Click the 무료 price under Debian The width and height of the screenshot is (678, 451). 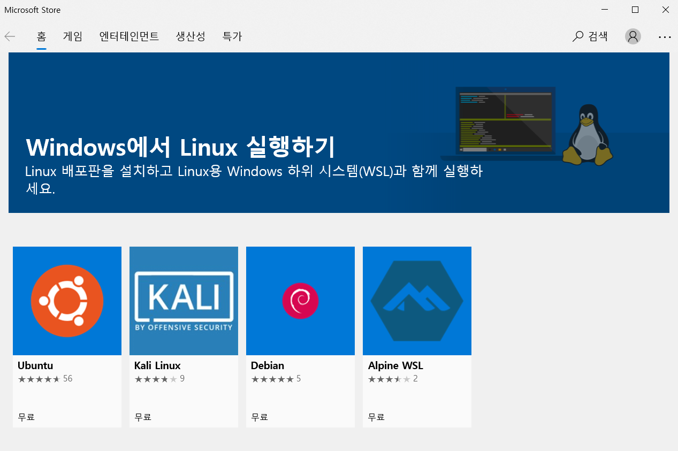tap(260, 417)
